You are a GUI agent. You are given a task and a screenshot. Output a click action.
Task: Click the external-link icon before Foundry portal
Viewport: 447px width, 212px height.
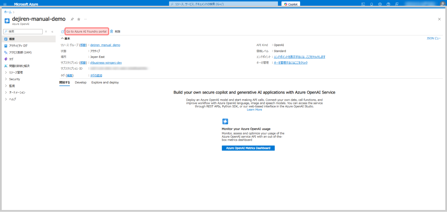pos(63,31)
